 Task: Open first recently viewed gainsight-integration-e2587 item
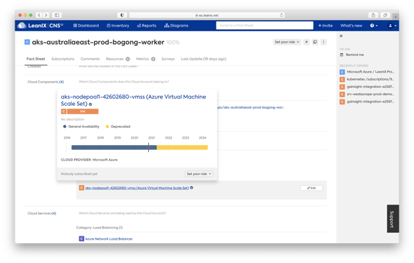(371, 87)
